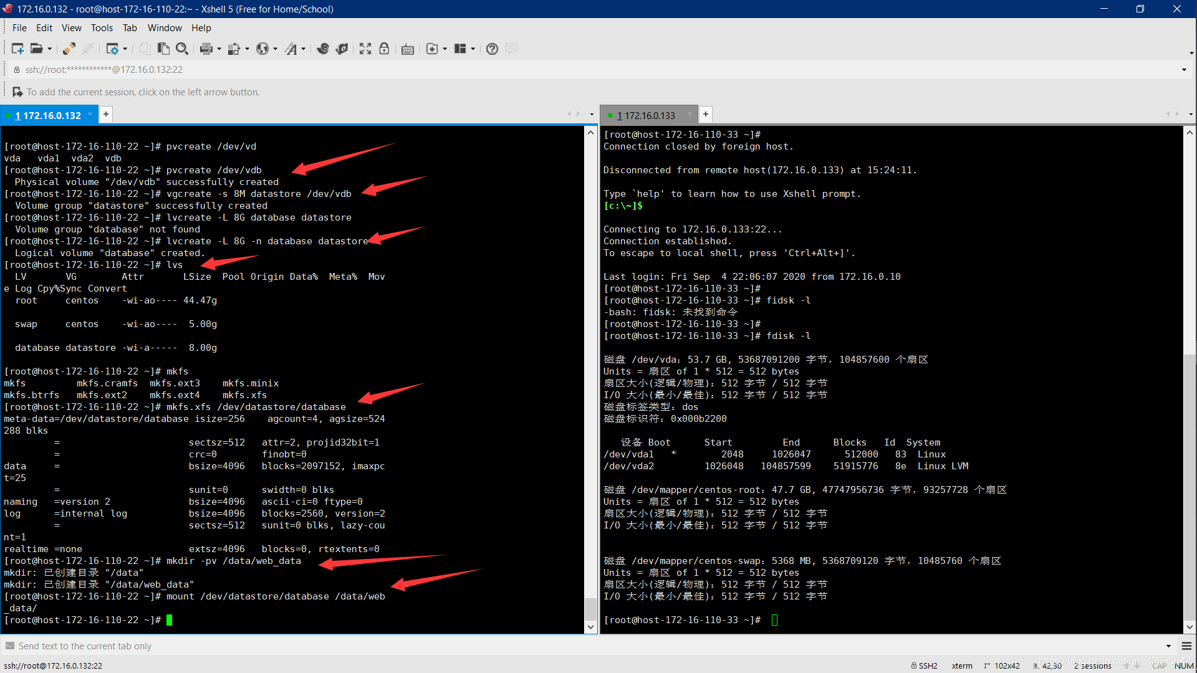Click left terminal scrollbar down arrow
Screen dimensions: 1197x673
[x=591, y=627]
